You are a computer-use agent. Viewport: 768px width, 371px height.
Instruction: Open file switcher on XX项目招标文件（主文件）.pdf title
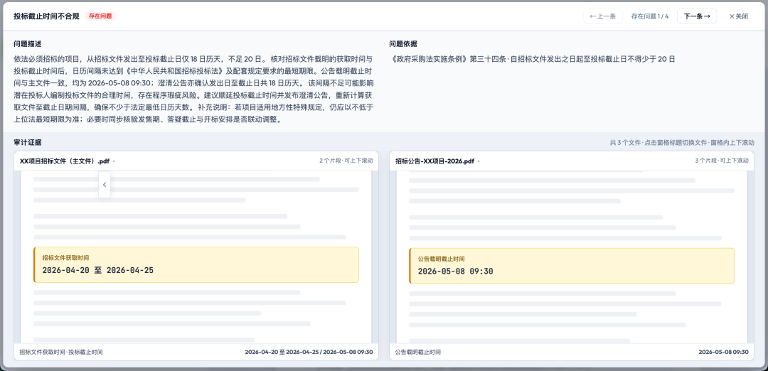tap(67, 161)
